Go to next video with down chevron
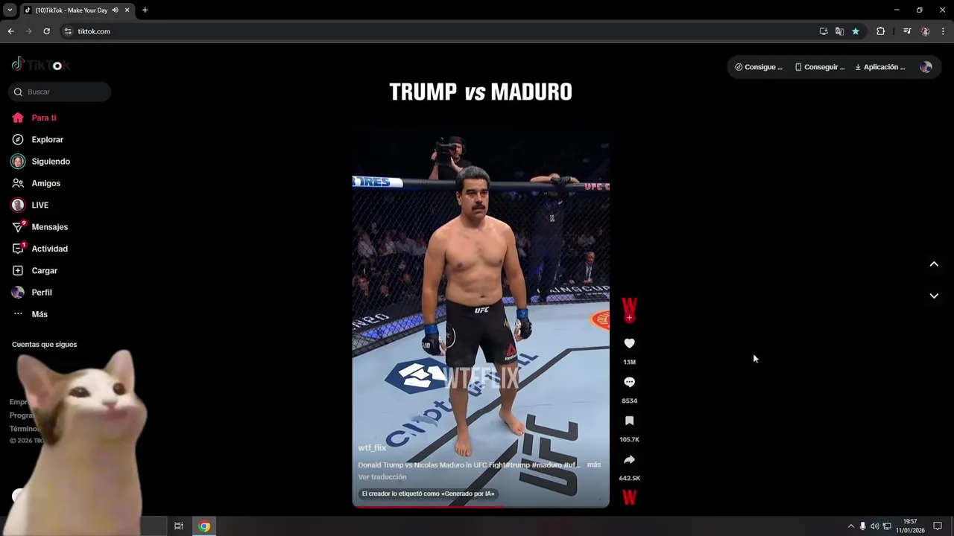Image resolution: width=954 pixels, height=536 pixels. tap(934, 296)
